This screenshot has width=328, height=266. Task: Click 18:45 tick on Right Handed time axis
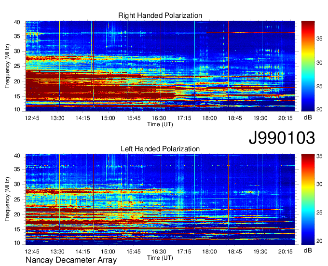point(235,118)
